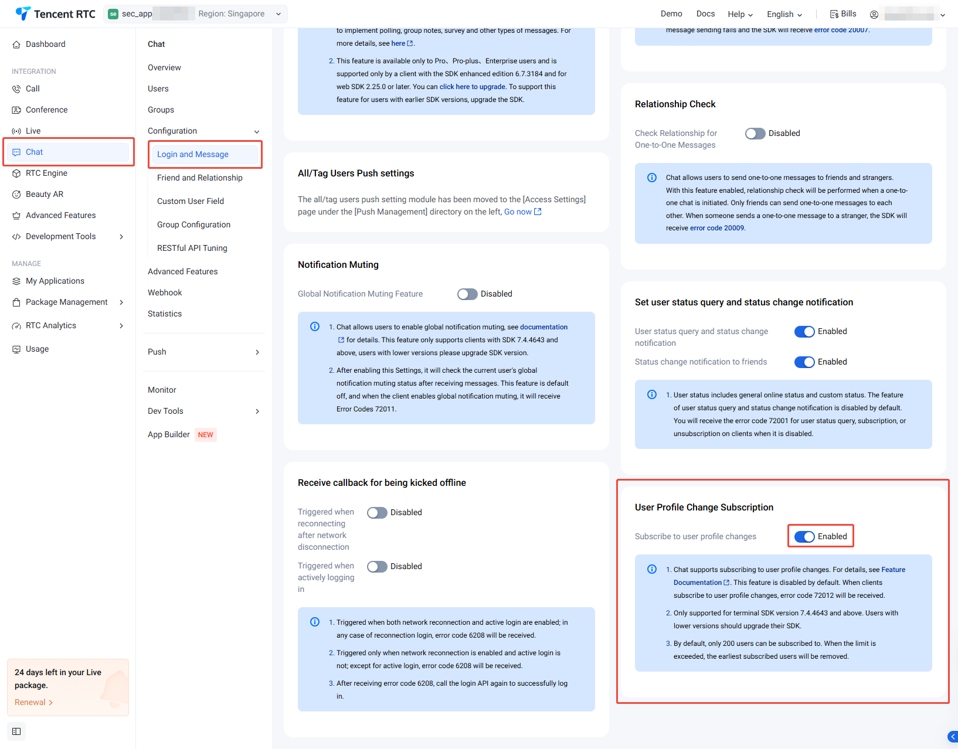This screenshot has height=749, width=958.
Task: Click the Conference icon in sidebar
Action: [x=16, y=110]
